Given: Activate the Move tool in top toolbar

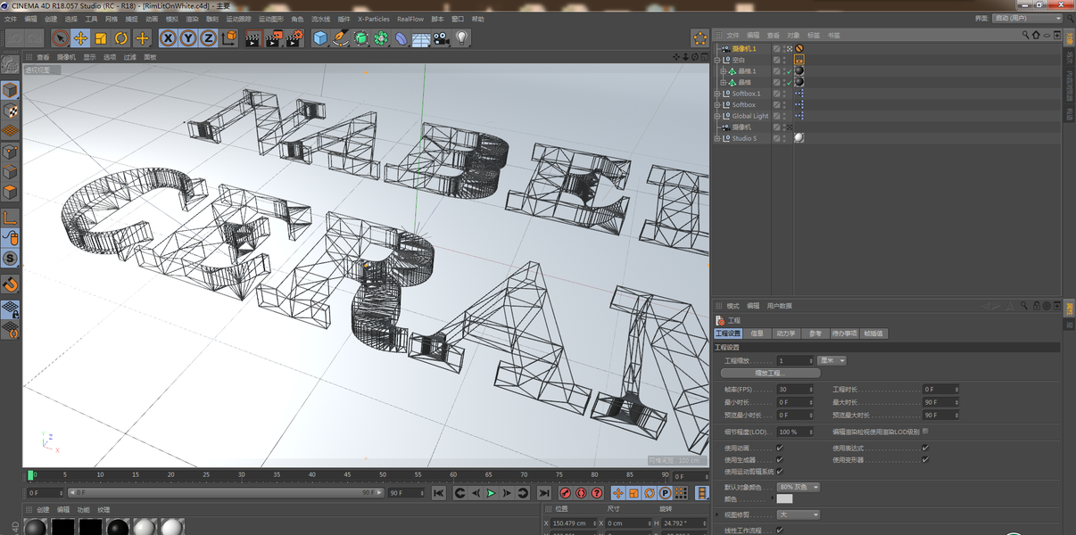Looking at the screenshot, I should (80, 38).
